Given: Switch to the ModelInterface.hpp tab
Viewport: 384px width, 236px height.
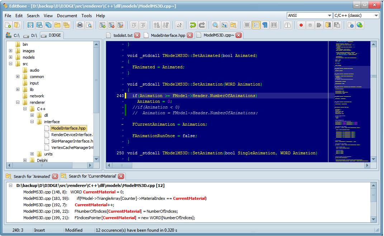Looking at the screenshot, I should pyautogui.click(x=168, y=35).
